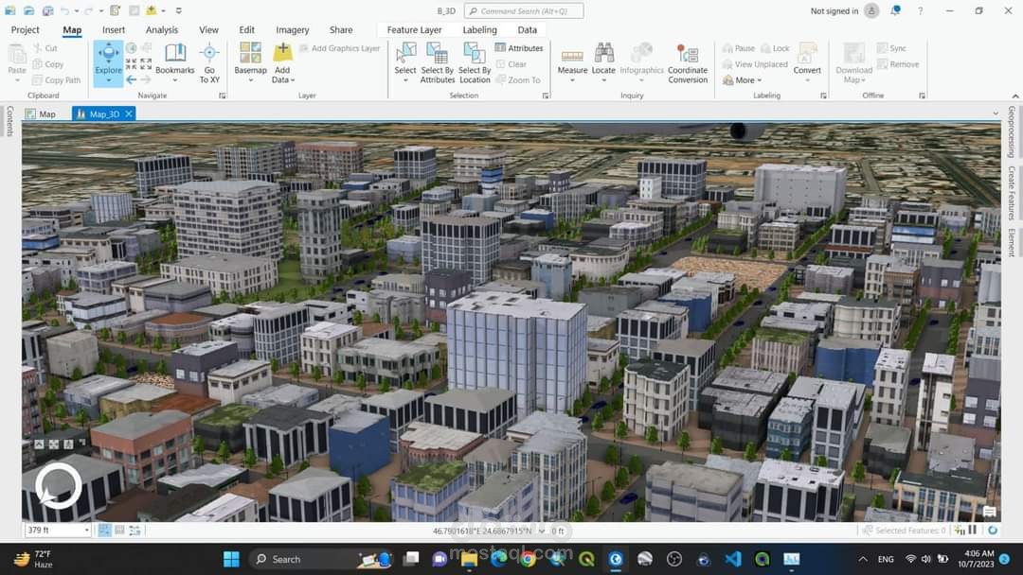Expand the Add Data dropdown arrow
The height and width of the screenshot is (575, 1023).
(x=293, y=80)
